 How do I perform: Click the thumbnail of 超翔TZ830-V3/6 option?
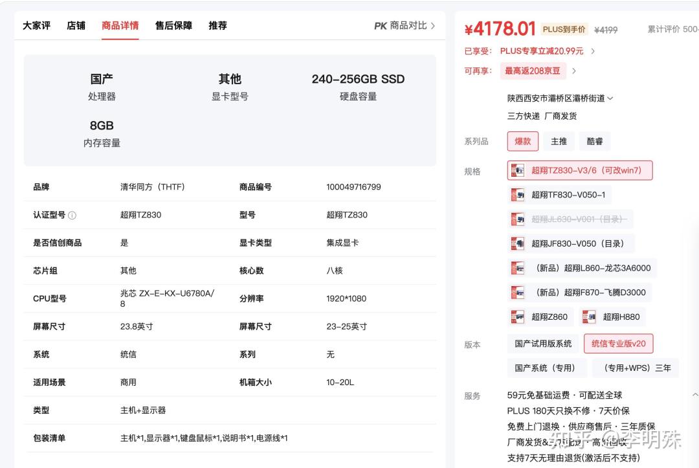518,170
